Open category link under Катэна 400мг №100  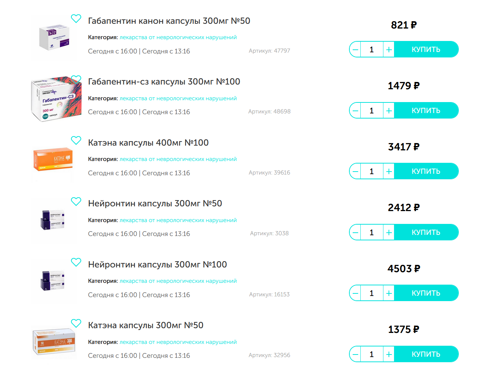coord(178,159)
